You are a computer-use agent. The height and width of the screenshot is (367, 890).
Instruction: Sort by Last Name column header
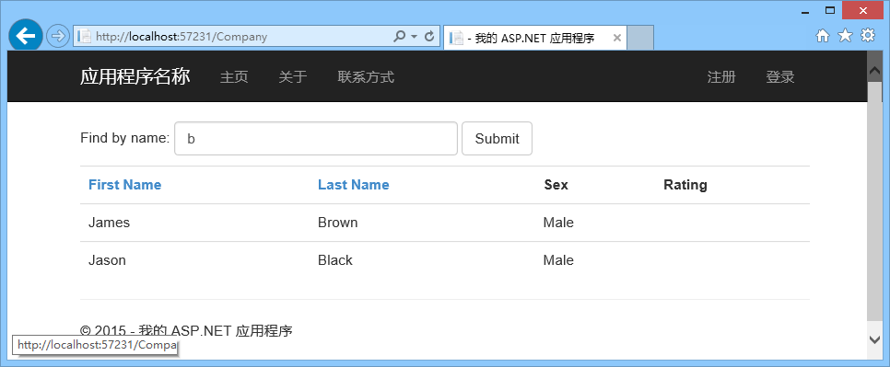point(354,185)
